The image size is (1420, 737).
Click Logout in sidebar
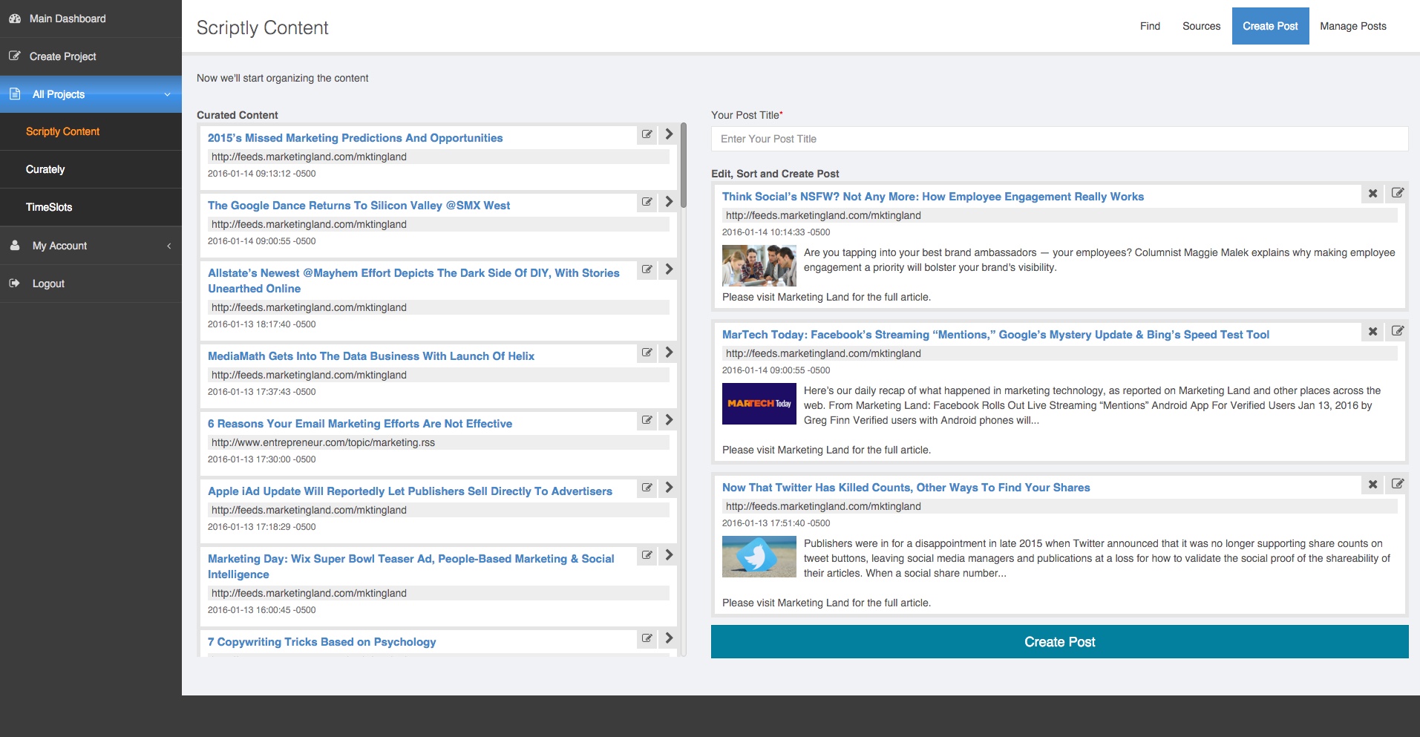click(x=91, y=284)
